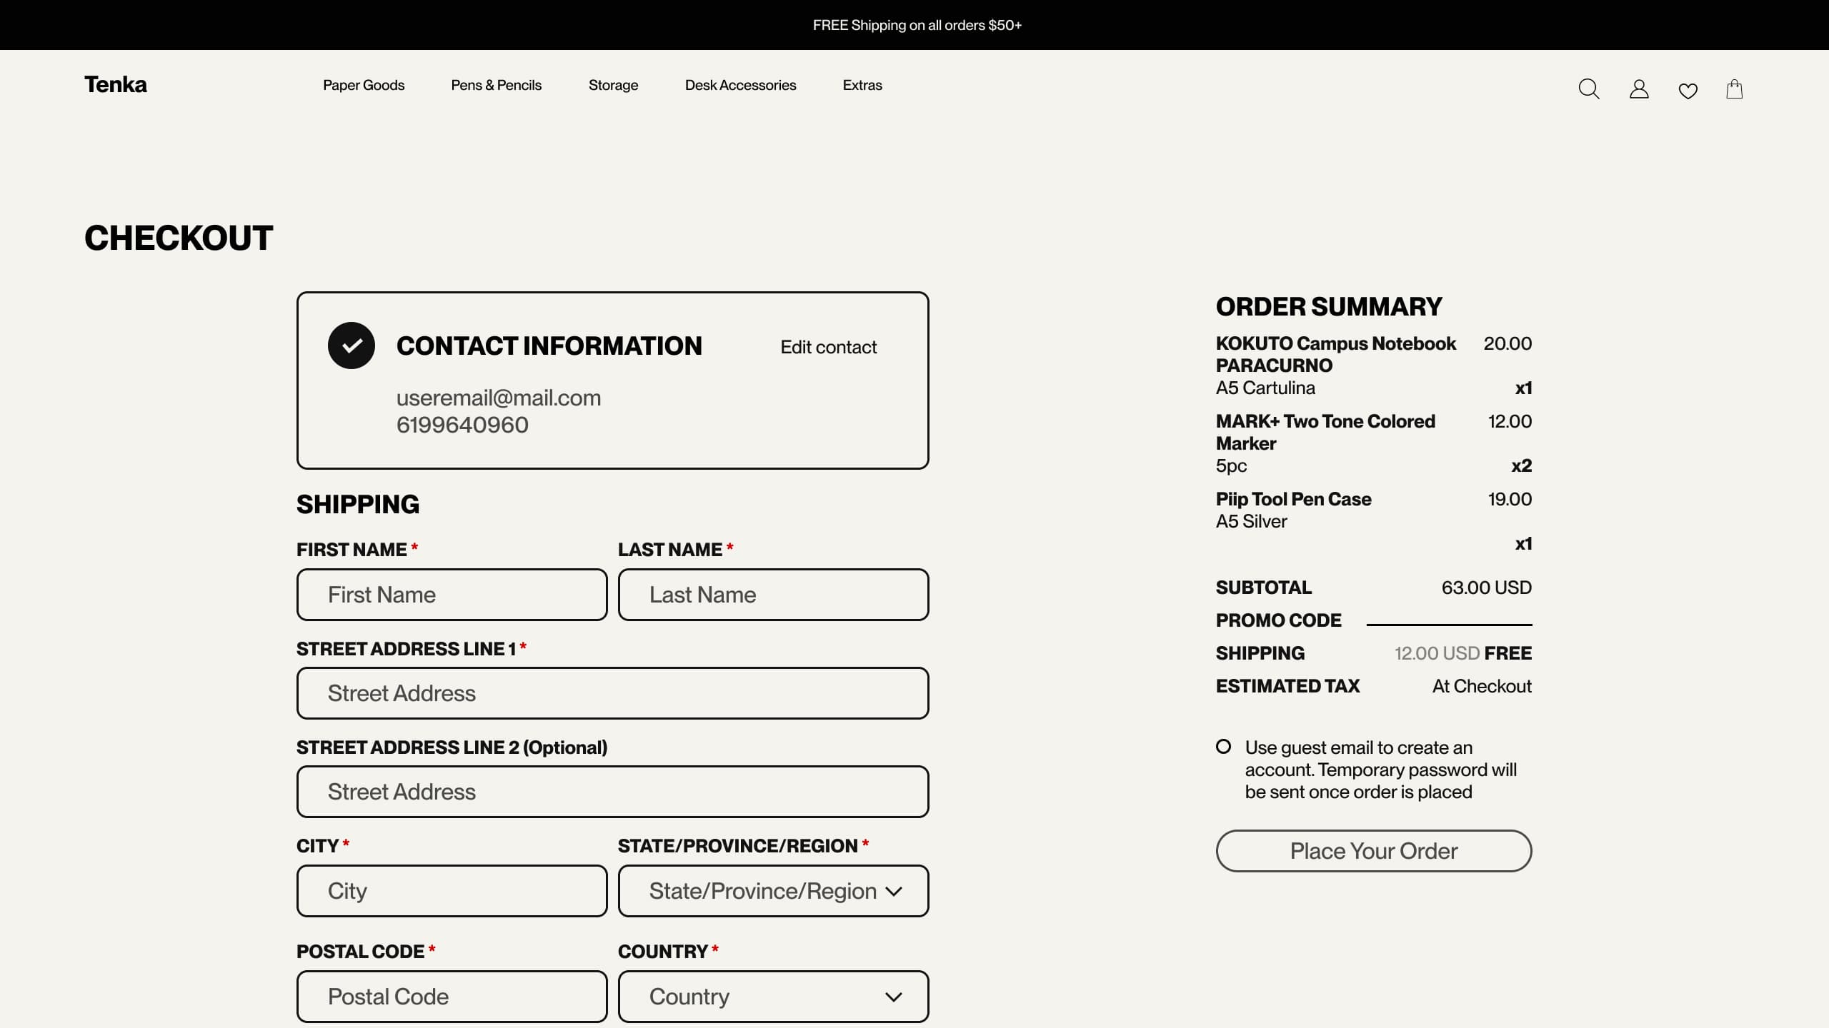The height and width of the screenshot is (1028, 1829).
Task: Select guest email account creation option
Action: pyautogui.click(x=1223, y=747)
